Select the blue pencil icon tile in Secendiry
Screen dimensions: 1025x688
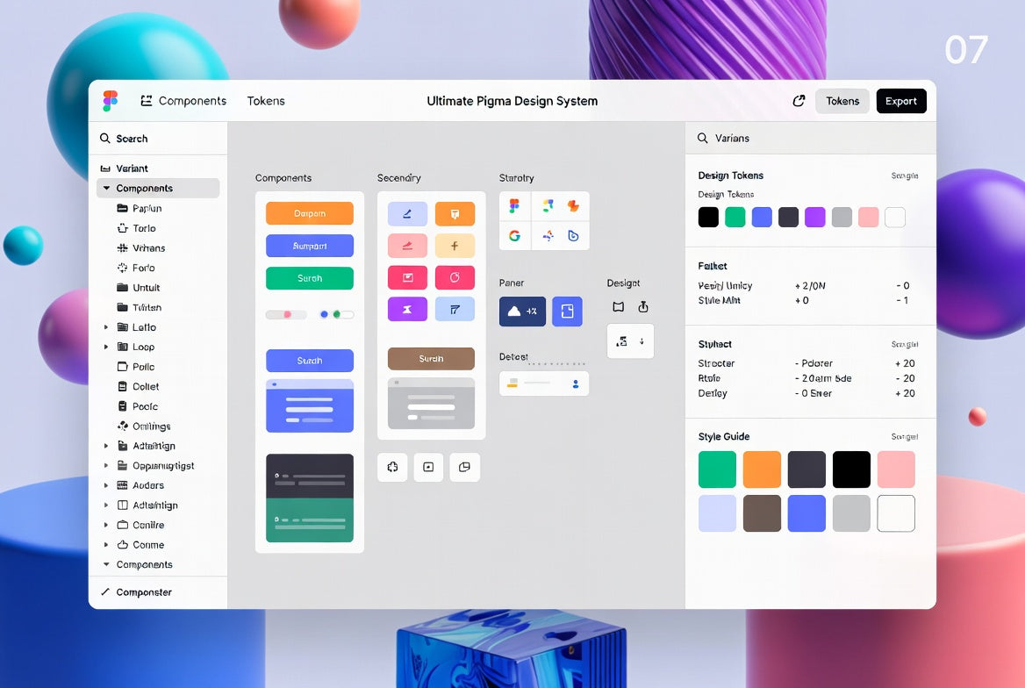407,214
